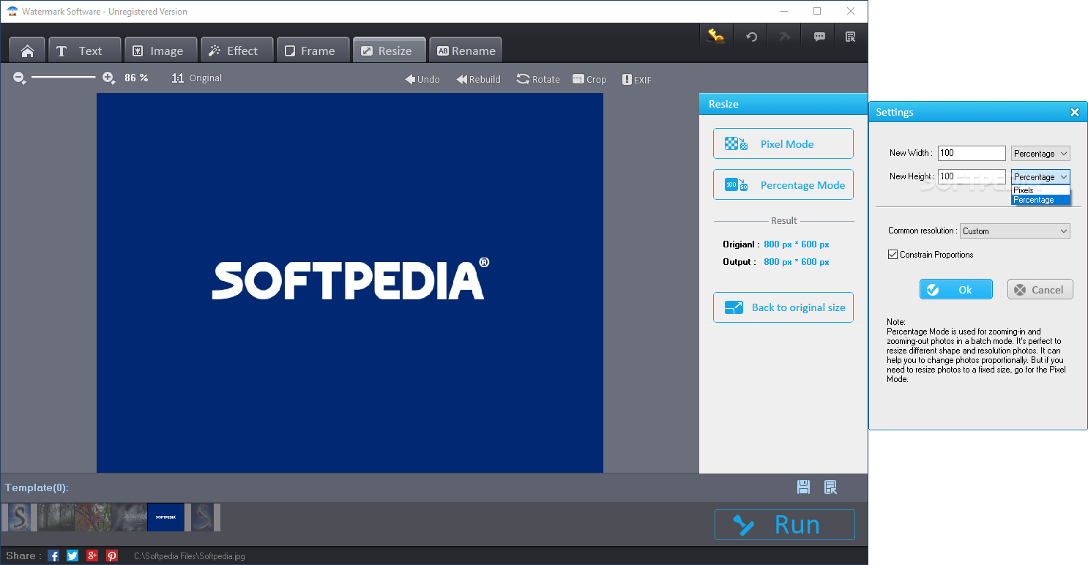Image resolution: width=1088 pixels, height=565 pixels.
Task: Open the speech bubble feedback icon
Action: coord(819,37)
